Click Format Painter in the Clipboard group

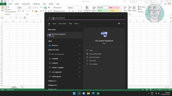[10, 12]
